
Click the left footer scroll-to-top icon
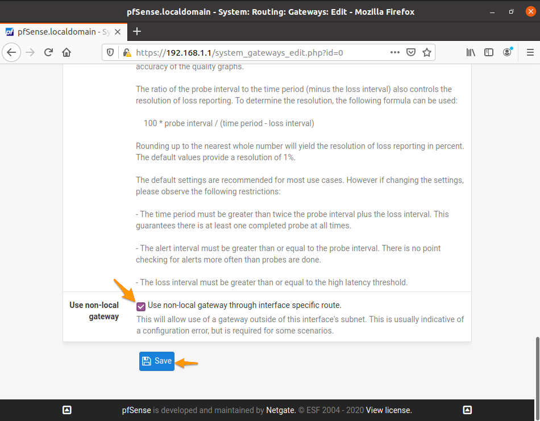tap(67, 410)
